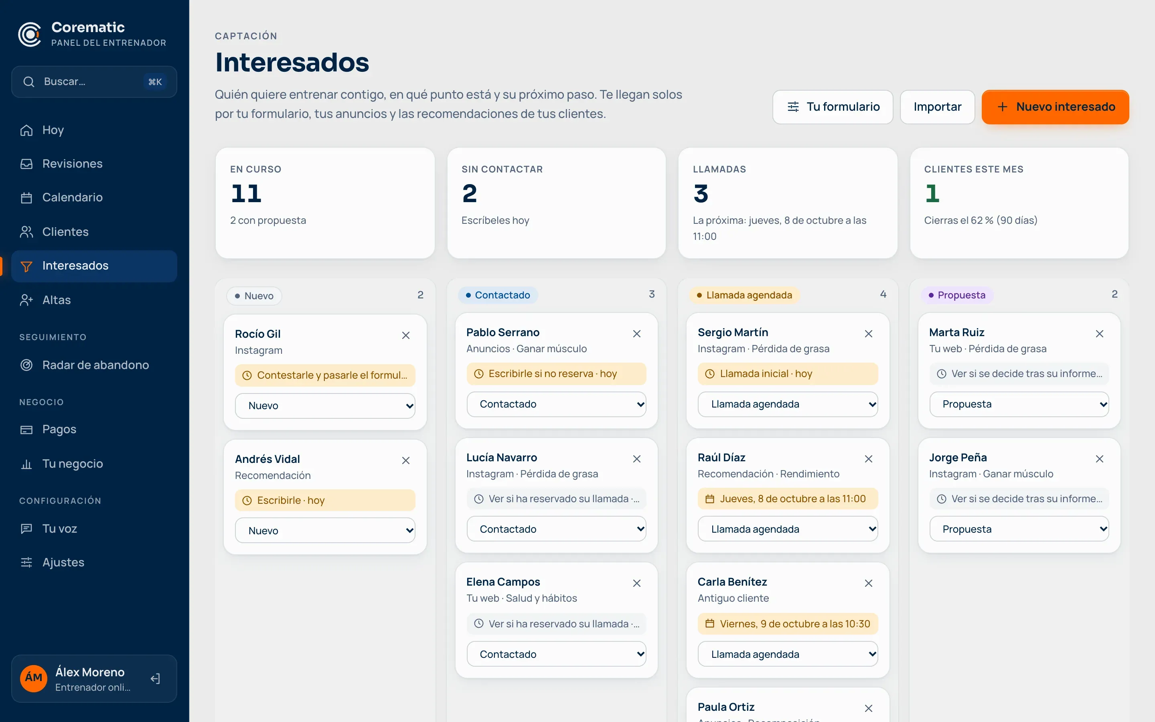This screenshot has width=1155, height=722.
Task: Close the Carla Benítez card
Action: pyautogui.click(x=869, y=583)
